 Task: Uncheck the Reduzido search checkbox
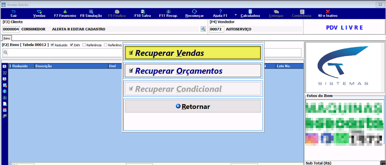pos(52,45)
